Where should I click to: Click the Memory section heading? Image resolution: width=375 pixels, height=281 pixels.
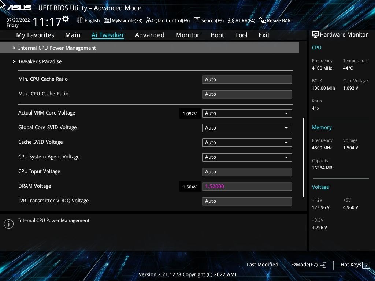coord(322,127)
